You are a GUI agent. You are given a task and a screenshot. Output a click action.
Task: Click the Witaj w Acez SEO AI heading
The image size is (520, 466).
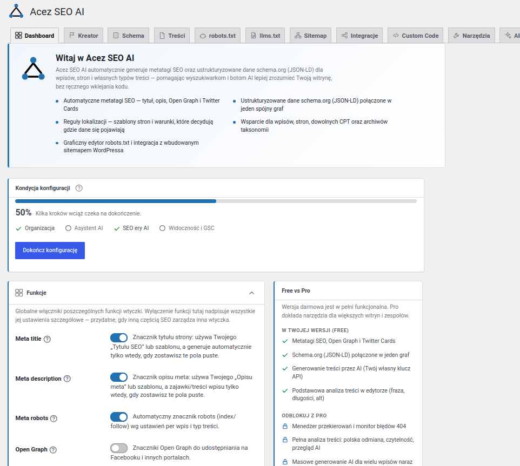tap(95, 58)
